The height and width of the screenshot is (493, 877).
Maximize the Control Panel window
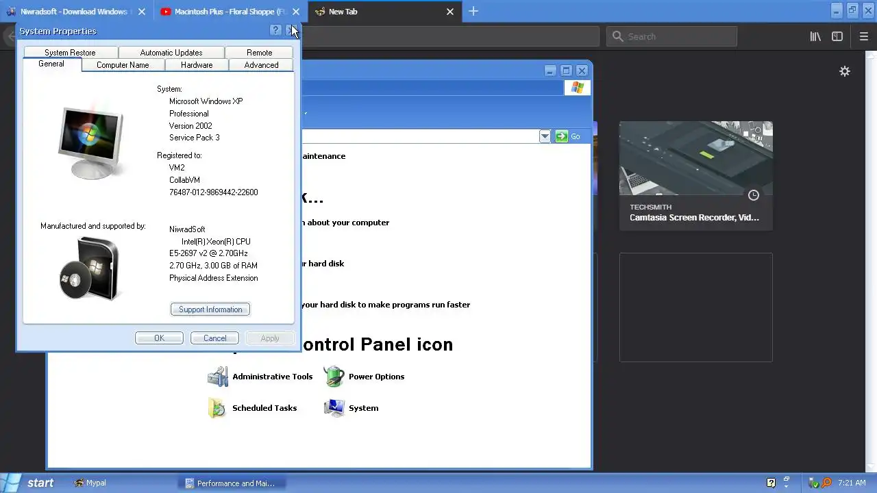(566, 71)
